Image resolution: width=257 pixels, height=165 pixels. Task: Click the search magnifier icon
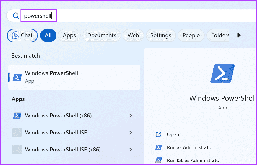coord(16,16)
